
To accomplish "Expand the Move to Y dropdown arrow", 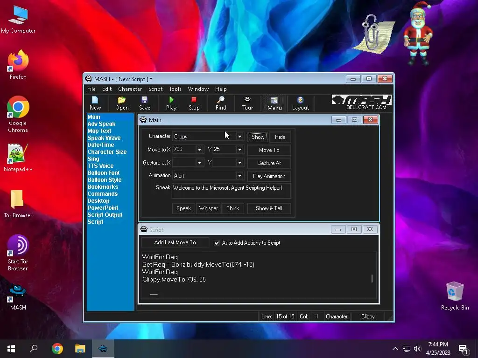I will [x=239, y=150].
